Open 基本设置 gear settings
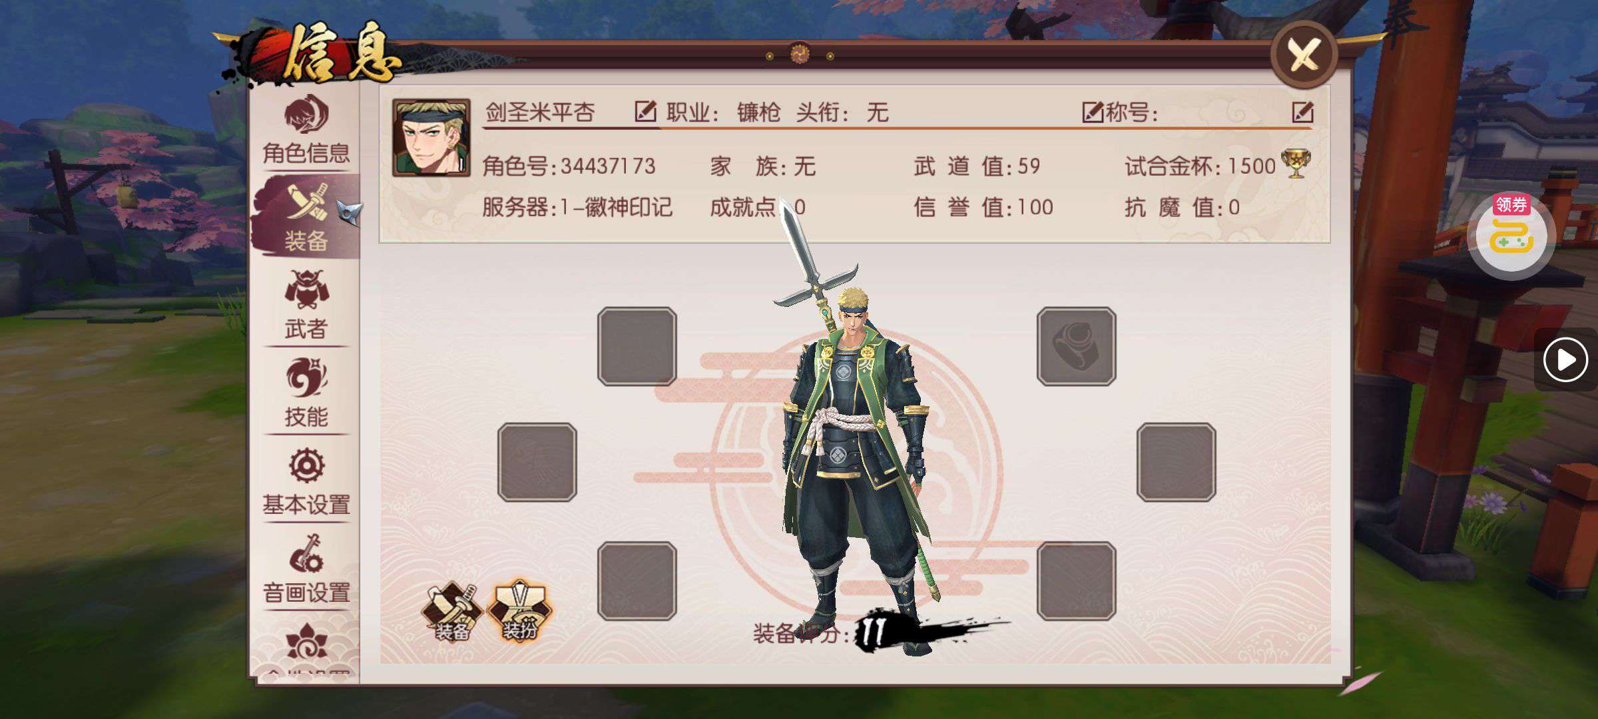The width and height of the screenshot is (1598, 719). [x=306, y=481]
